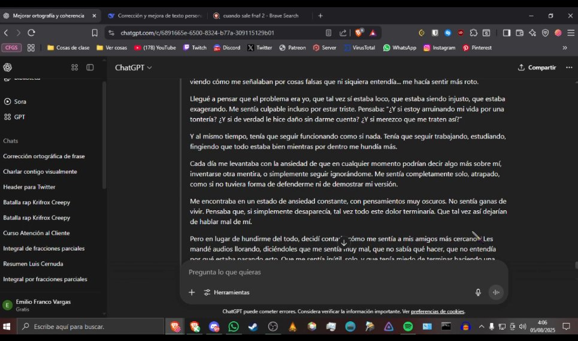The height and width of the screenshot is (341, 578).
Task: Open chat 'Corrección ortográfica de frase'
Action: (44, 156)
